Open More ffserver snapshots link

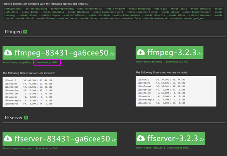click(17, 148)
